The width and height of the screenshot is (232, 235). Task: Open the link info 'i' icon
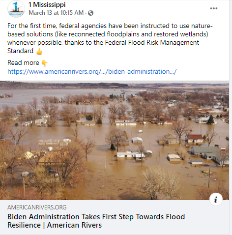216,199
